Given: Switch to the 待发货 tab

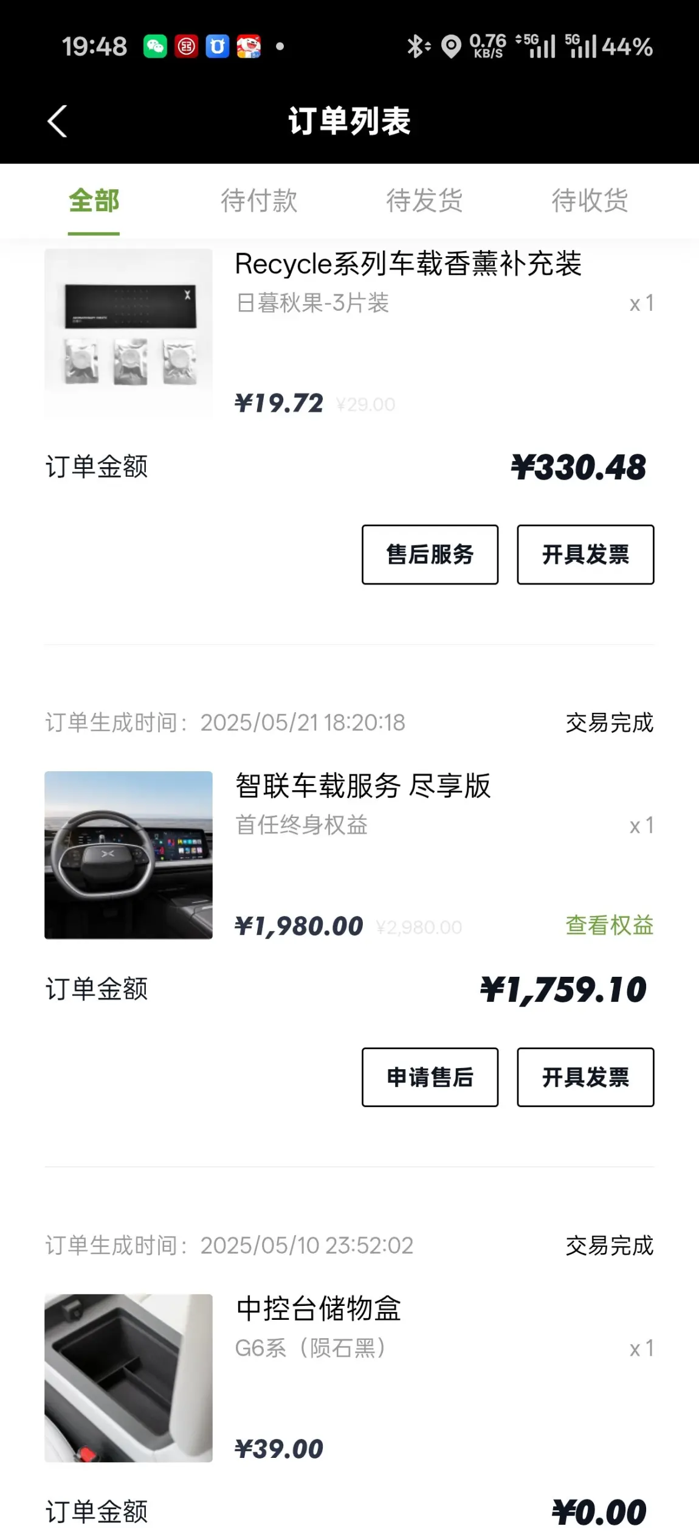Looking at the screenshot, I should [424, 201].
